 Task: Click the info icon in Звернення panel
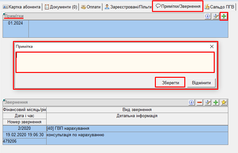pyautogui.click(x=191, y=102)
